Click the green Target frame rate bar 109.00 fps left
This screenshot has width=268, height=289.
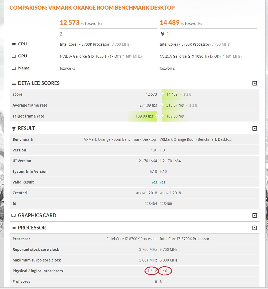[142, 116]
